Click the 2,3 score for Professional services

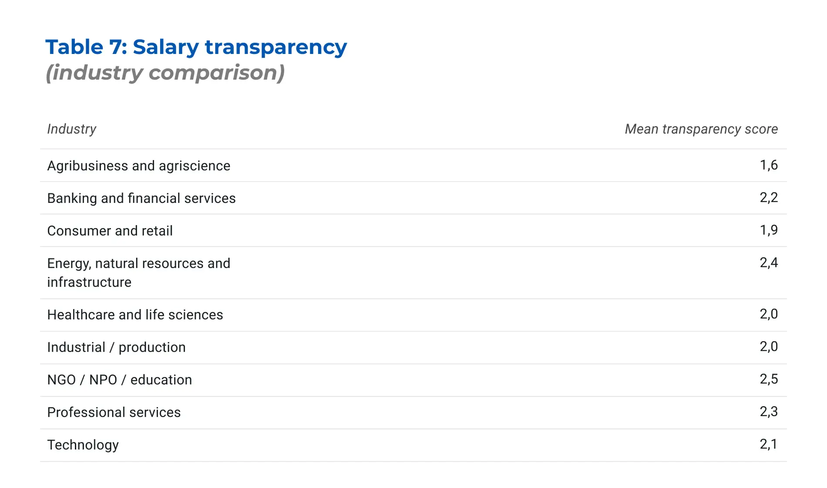tap(769, 412)
